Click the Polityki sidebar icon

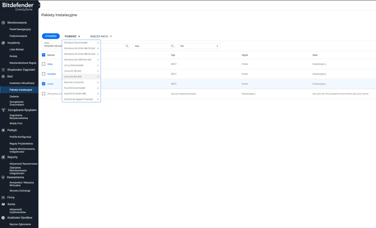point(3,130)
